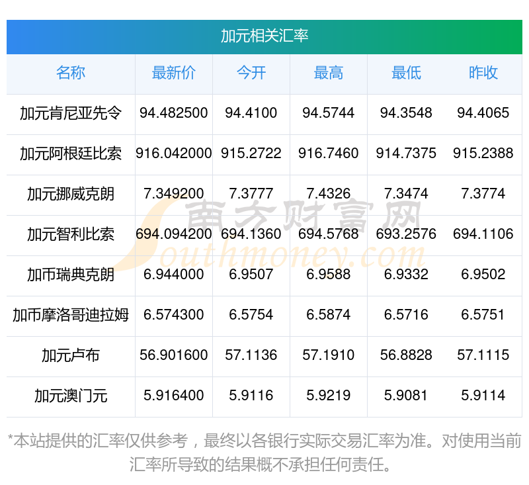Select opening value 6.5754

(x=251, y=314)
